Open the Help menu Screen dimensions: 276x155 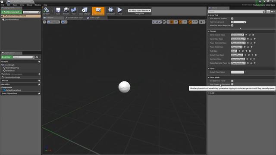tap(45, 5)
